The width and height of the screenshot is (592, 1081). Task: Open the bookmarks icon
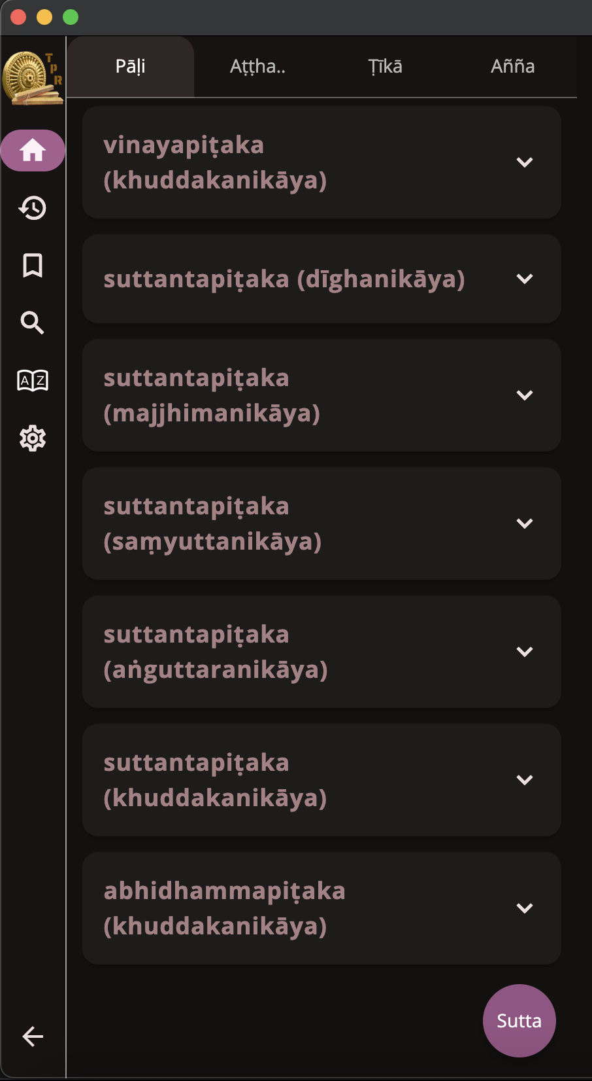tap(33, 266)
